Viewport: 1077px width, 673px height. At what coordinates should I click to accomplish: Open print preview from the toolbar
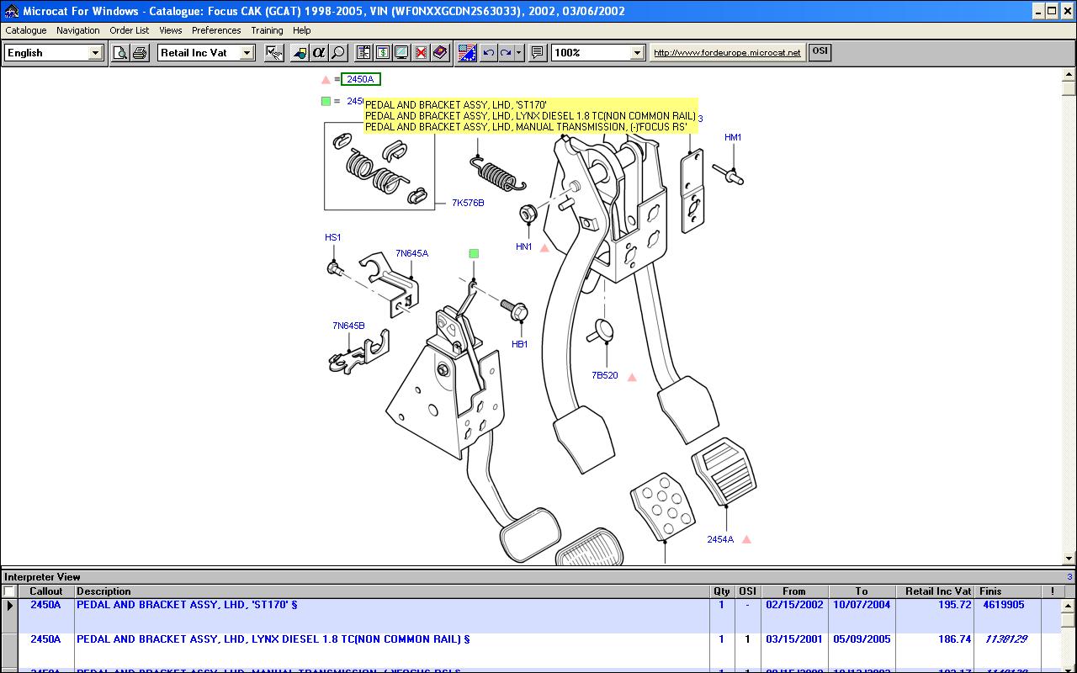120,53
